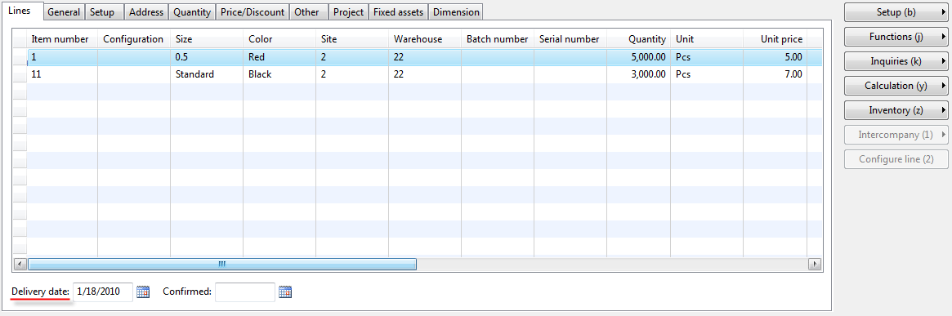Click the horizontal scrollbar right arrow

[814, 264]
